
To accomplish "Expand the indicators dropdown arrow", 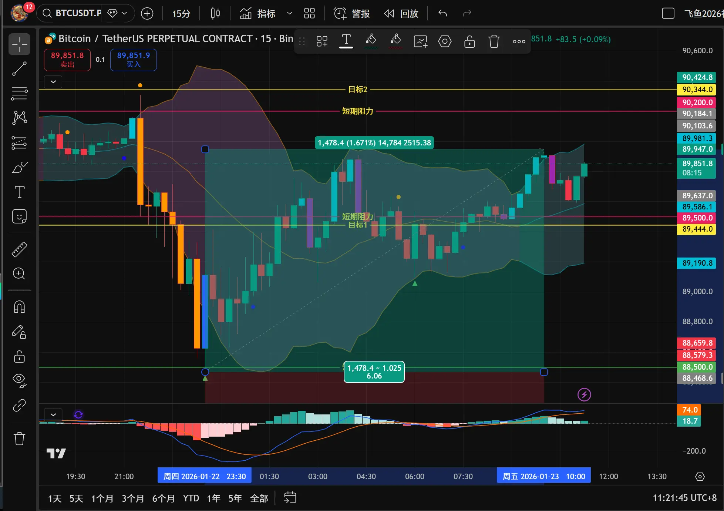I will coord(290,14).
